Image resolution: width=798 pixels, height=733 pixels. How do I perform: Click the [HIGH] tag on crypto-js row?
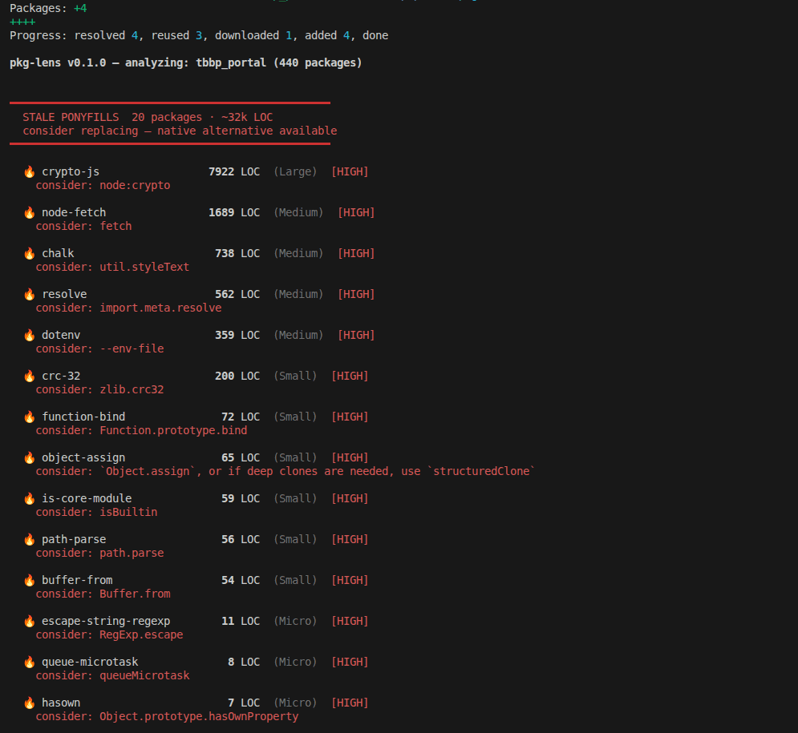pos(350,171)
